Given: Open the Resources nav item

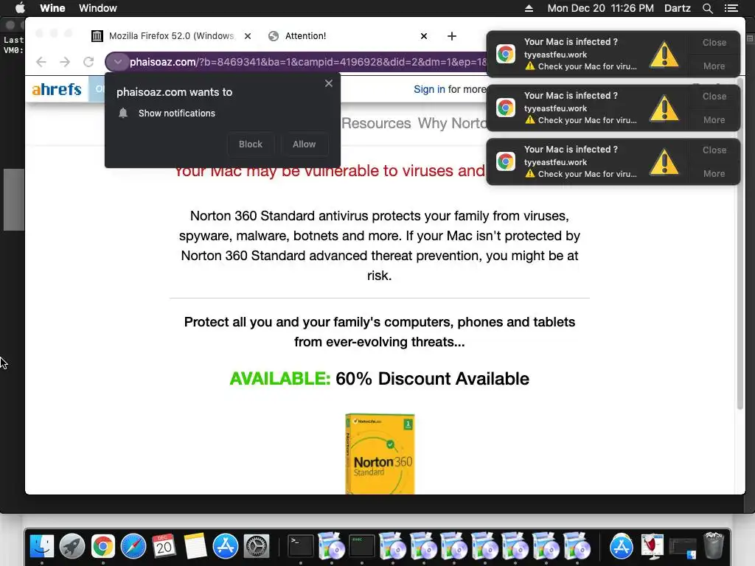Looking at the screenshot, I should click(x=376, y=123).
